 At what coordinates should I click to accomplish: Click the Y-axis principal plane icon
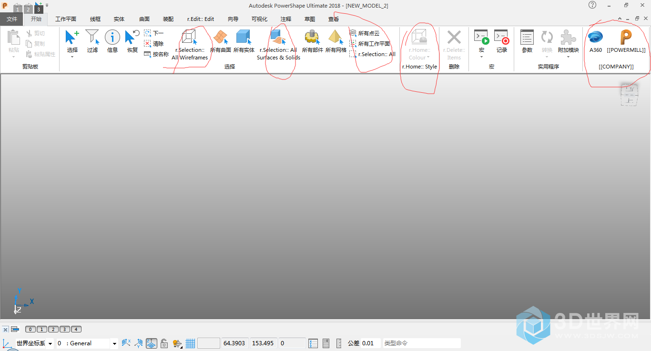(x=139, y=343)
